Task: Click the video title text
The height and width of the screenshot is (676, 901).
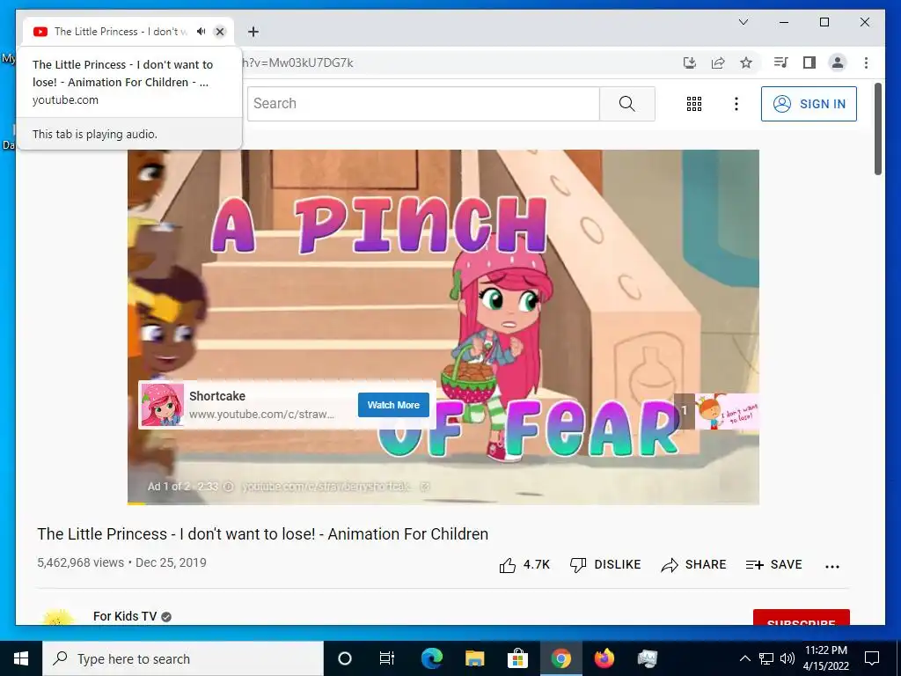Action: [262, 534]
